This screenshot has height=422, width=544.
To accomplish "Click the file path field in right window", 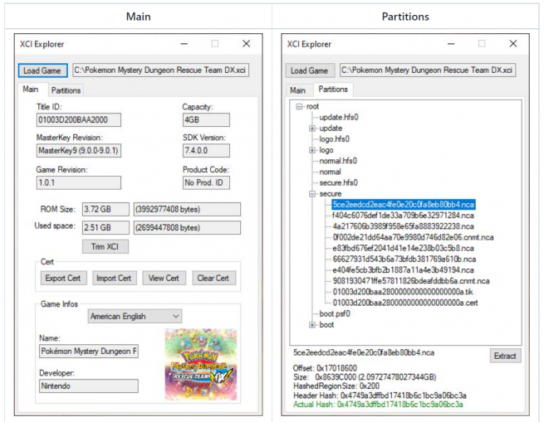I will tap(428, 70).
